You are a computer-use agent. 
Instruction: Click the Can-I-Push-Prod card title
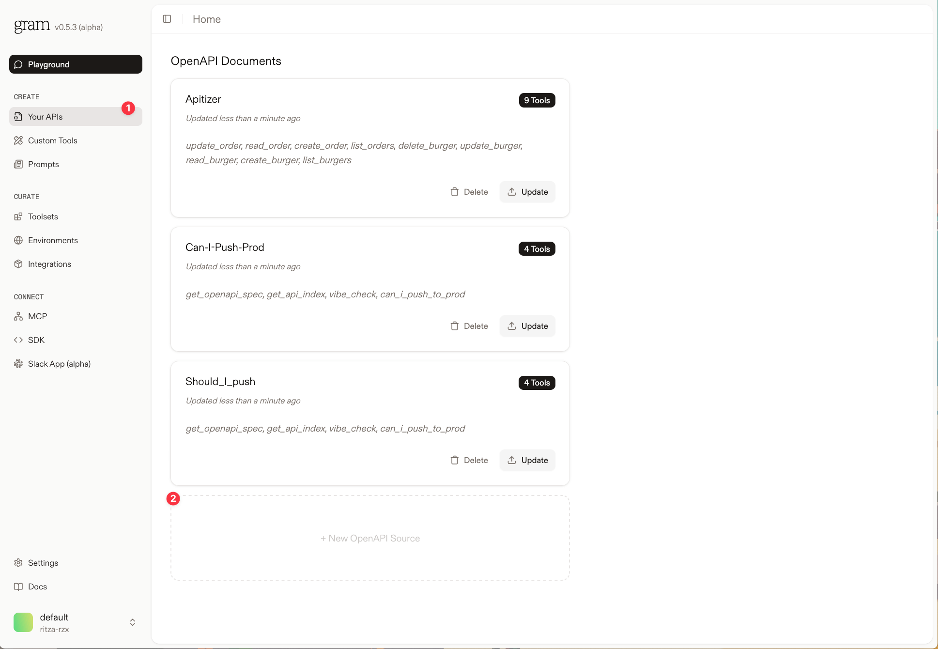pos(225,247)
